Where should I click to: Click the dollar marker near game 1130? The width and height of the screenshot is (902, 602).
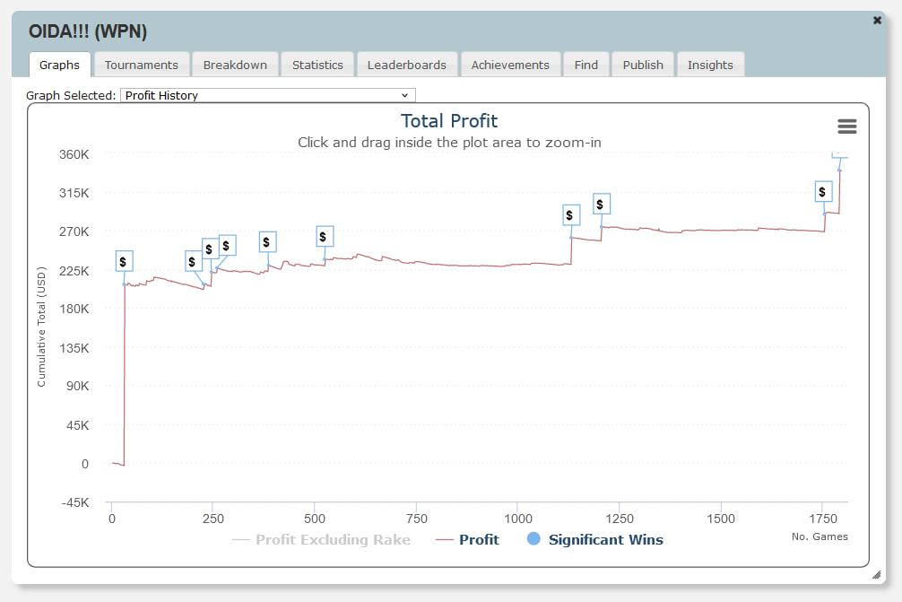click(570, 214)
